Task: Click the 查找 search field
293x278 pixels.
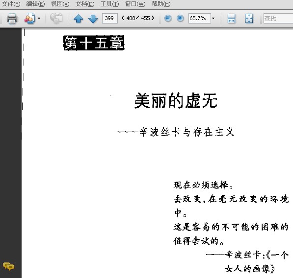Action: [278, 18]
